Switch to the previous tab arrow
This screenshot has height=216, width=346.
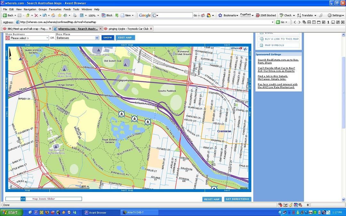295,22
